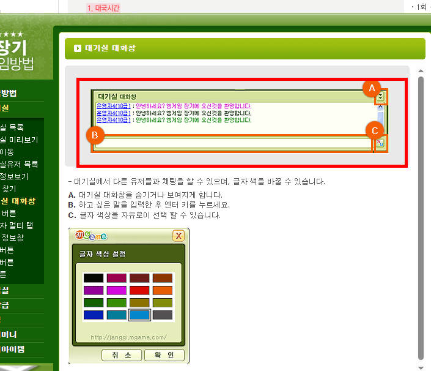The height and width of the screenshot is (371, 431).
Task: Open the 실 목록 sidebar item
Action: tap(12, 127)
